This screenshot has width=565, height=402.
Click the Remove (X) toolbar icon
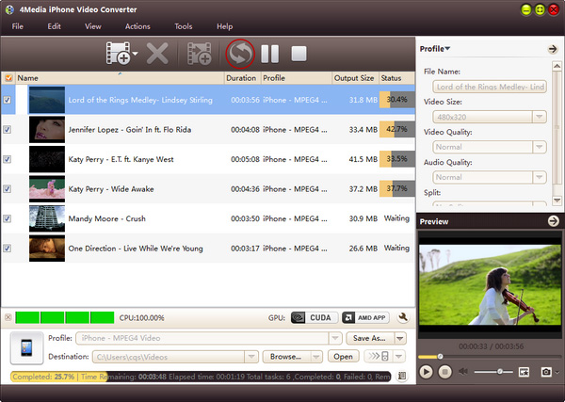[157, 53]
